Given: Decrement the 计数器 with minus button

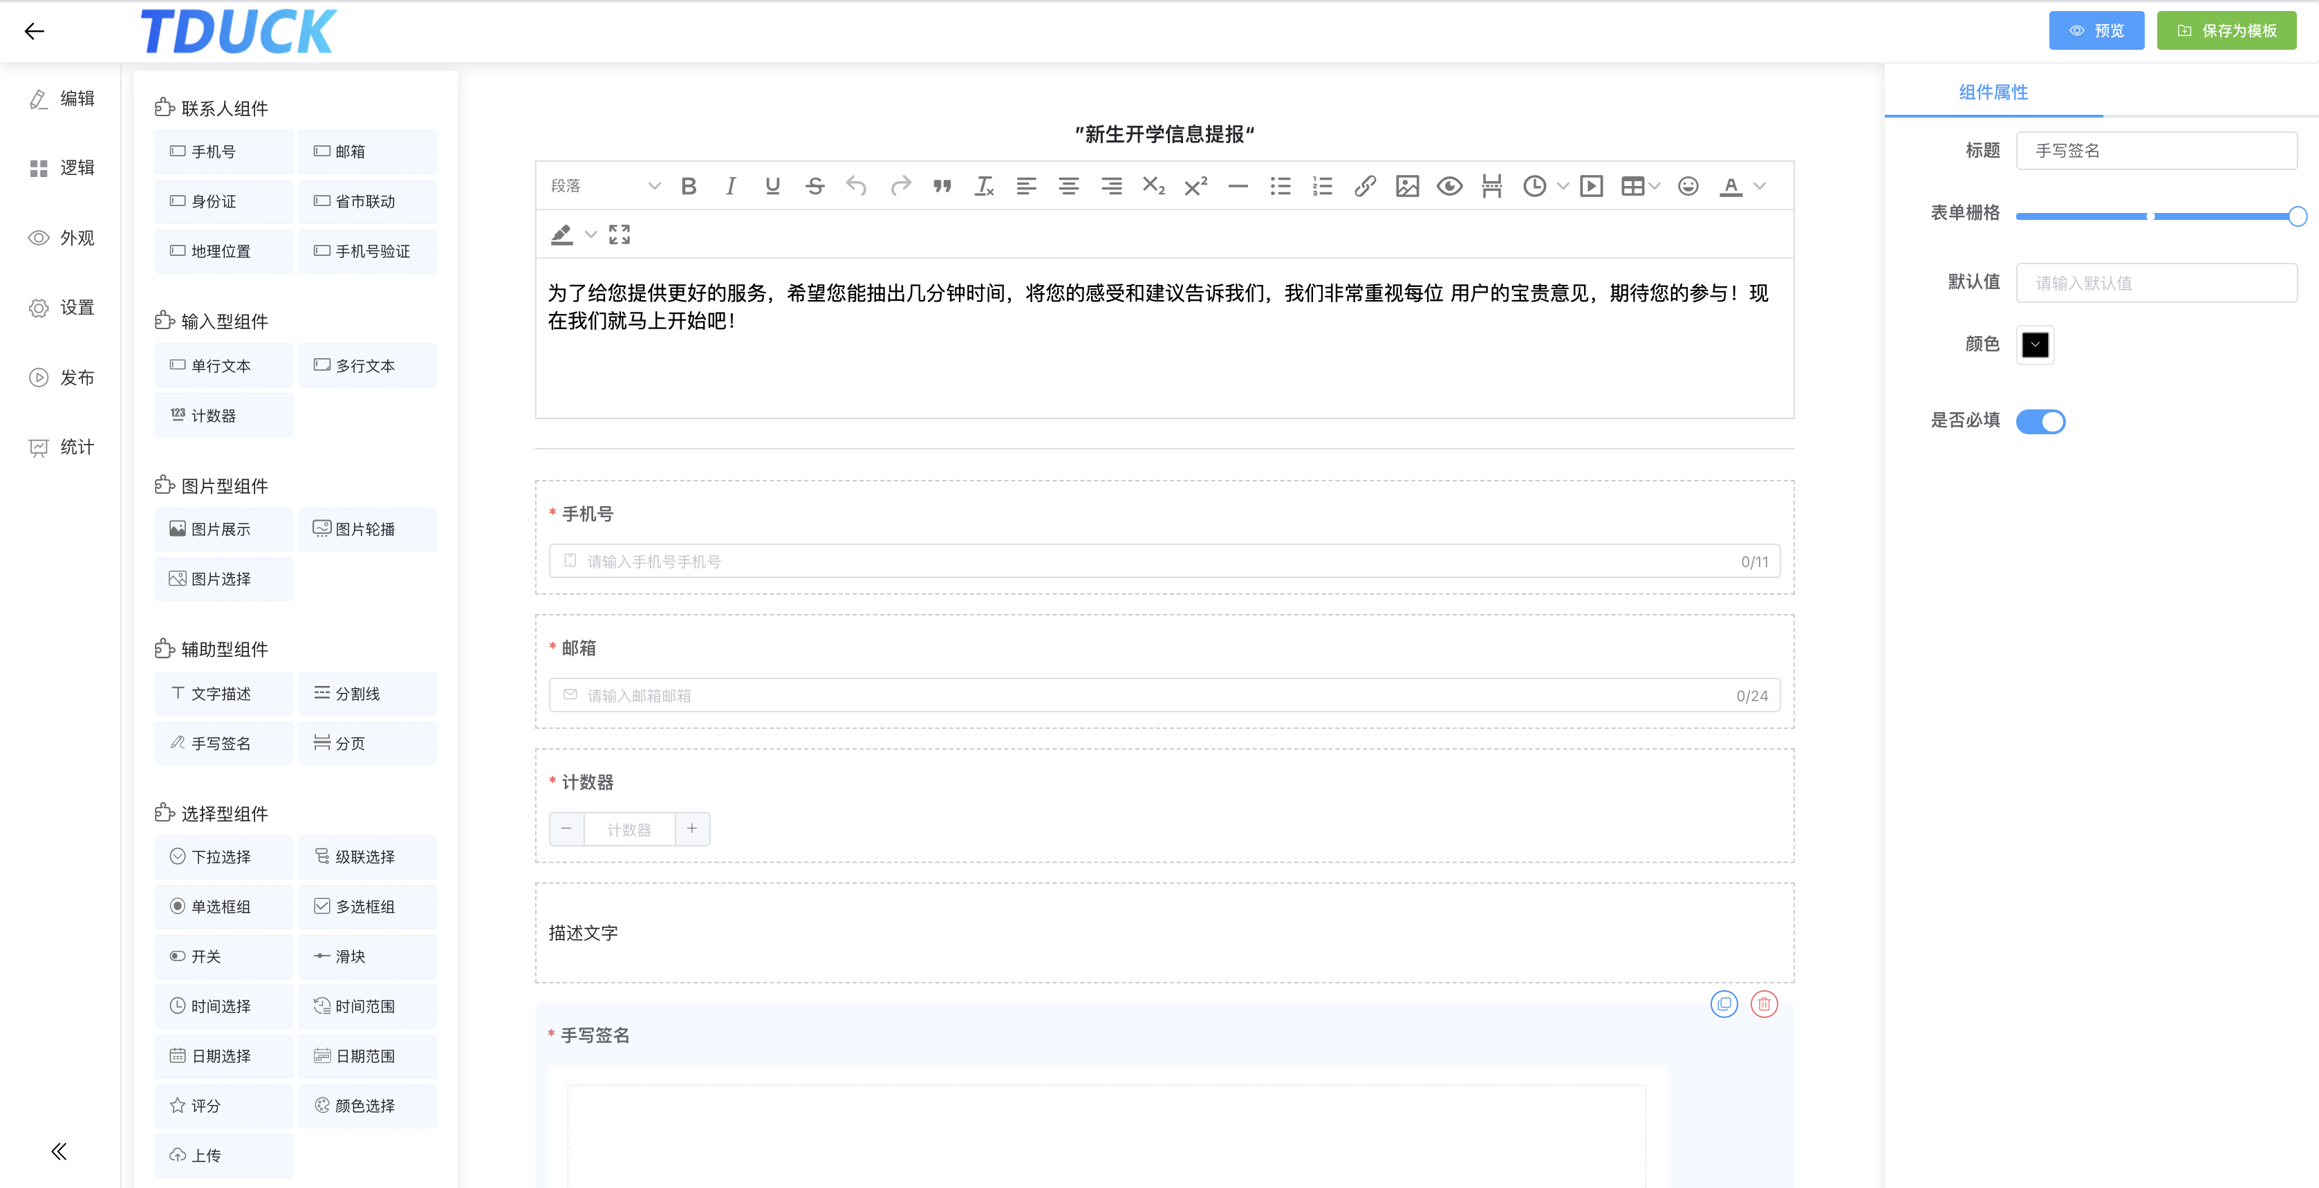Looking at the screenshot, I should [x=566, y=828].
